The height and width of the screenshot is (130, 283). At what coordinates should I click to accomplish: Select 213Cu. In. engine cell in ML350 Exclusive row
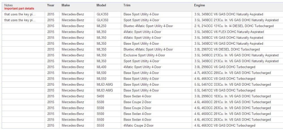pos(236,55)
